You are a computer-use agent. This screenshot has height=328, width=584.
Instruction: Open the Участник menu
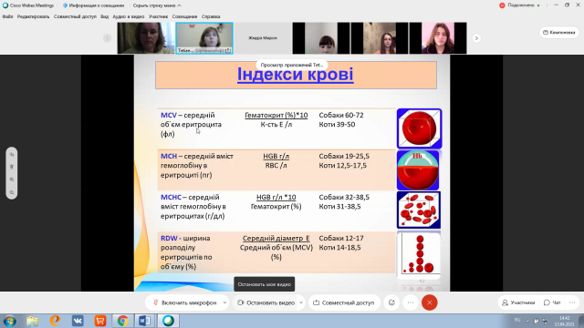[158, 16]
